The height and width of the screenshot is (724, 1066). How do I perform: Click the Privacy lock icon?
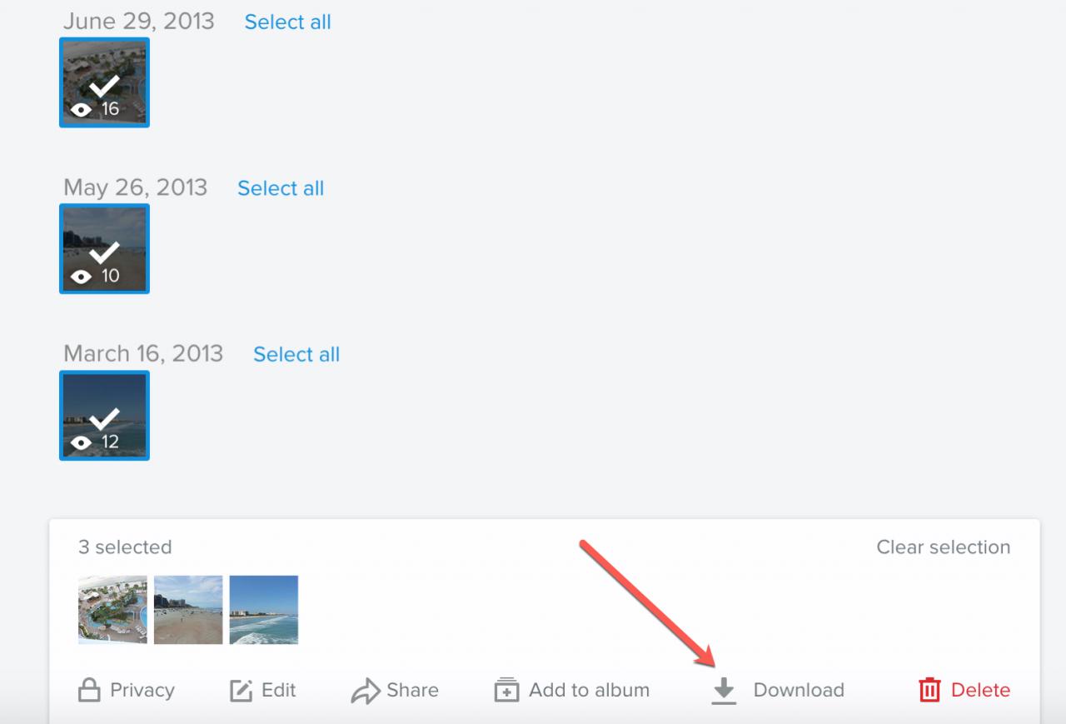pyautogui.click(x=88, y=691)
